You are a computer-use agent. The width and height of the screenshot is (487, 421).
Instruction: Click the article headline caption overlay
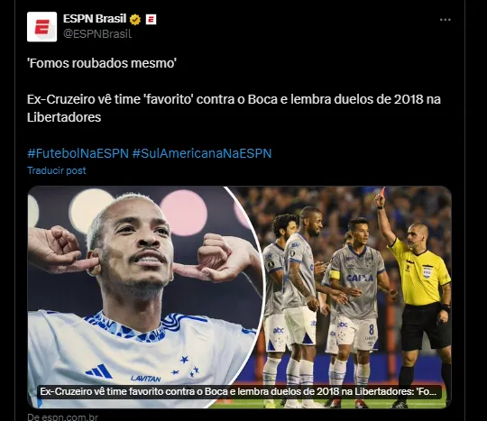click(x=239, y=392)
